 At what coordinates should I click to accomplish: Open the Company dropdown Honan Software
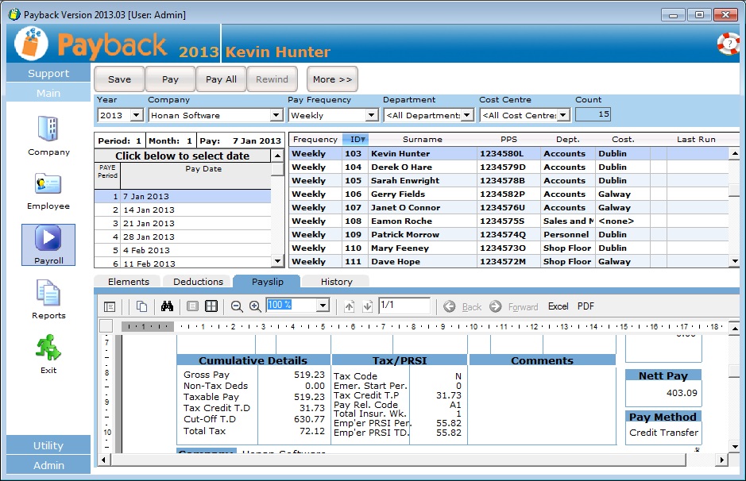276,116
